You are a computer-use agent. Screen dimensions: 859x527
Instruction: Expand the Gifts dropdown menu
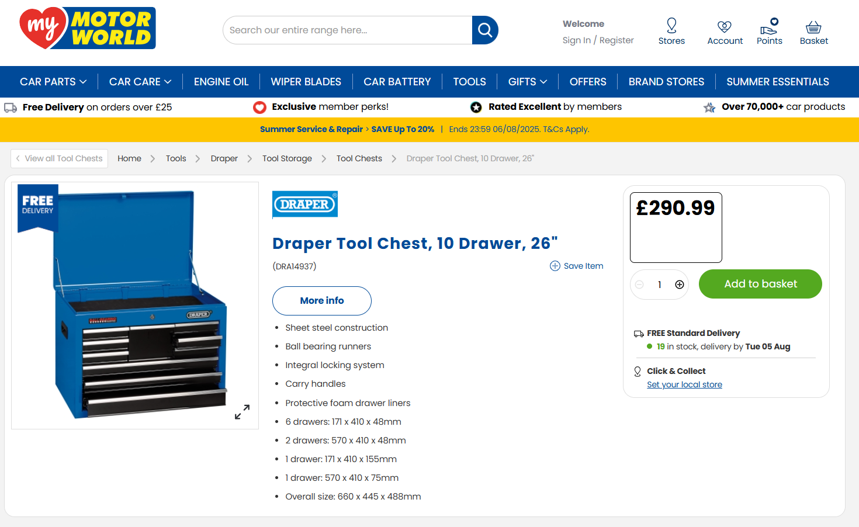click(x=527, y=82)
